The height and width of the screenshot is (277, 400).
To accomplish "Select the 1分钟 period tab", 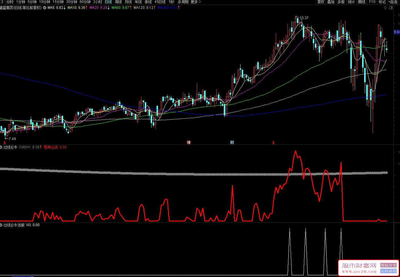I will [x=20, y=2].
